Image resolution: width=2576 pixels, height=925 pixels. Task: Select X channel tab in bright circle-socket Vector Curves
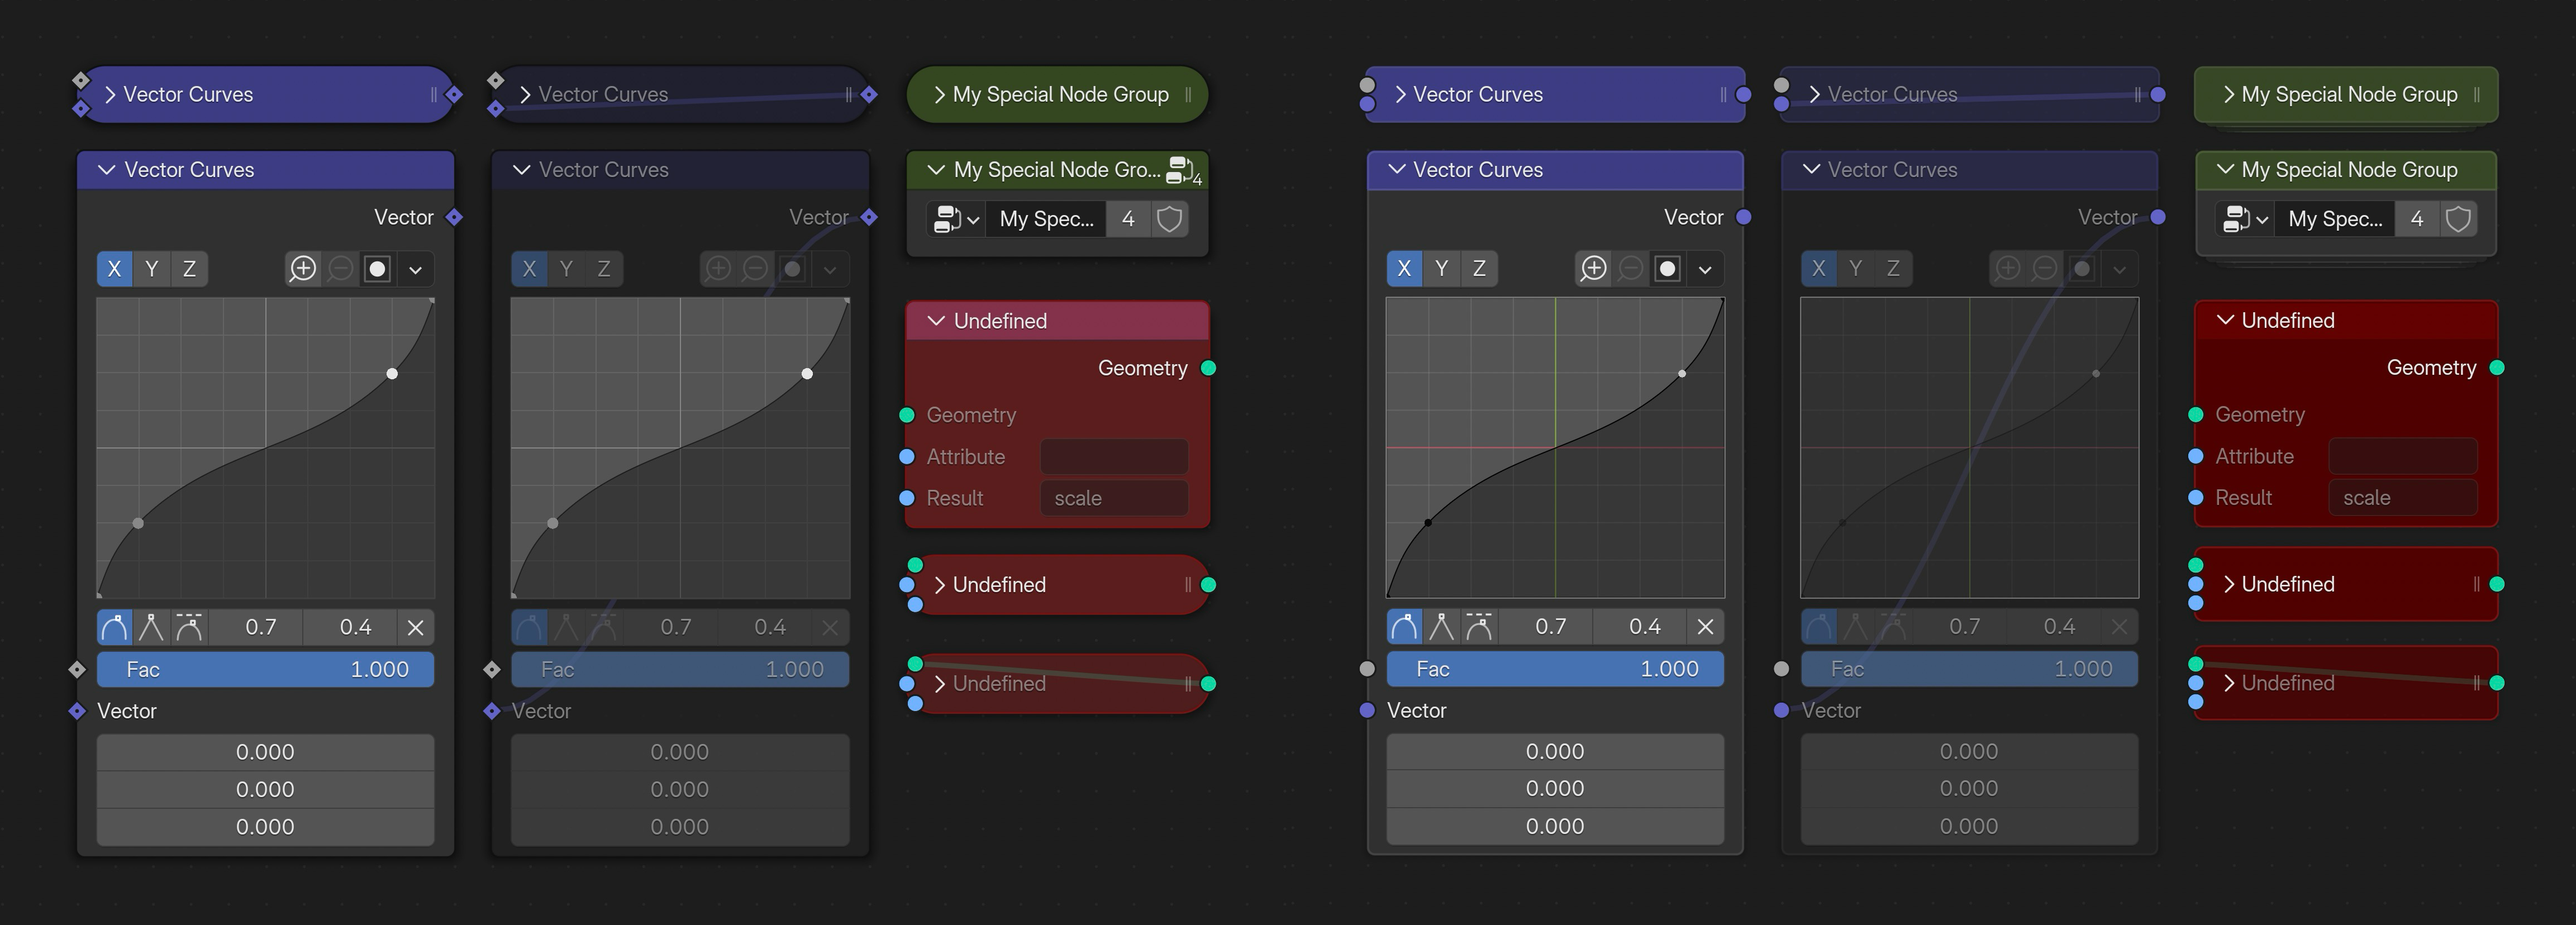[x=1404, y=269]
